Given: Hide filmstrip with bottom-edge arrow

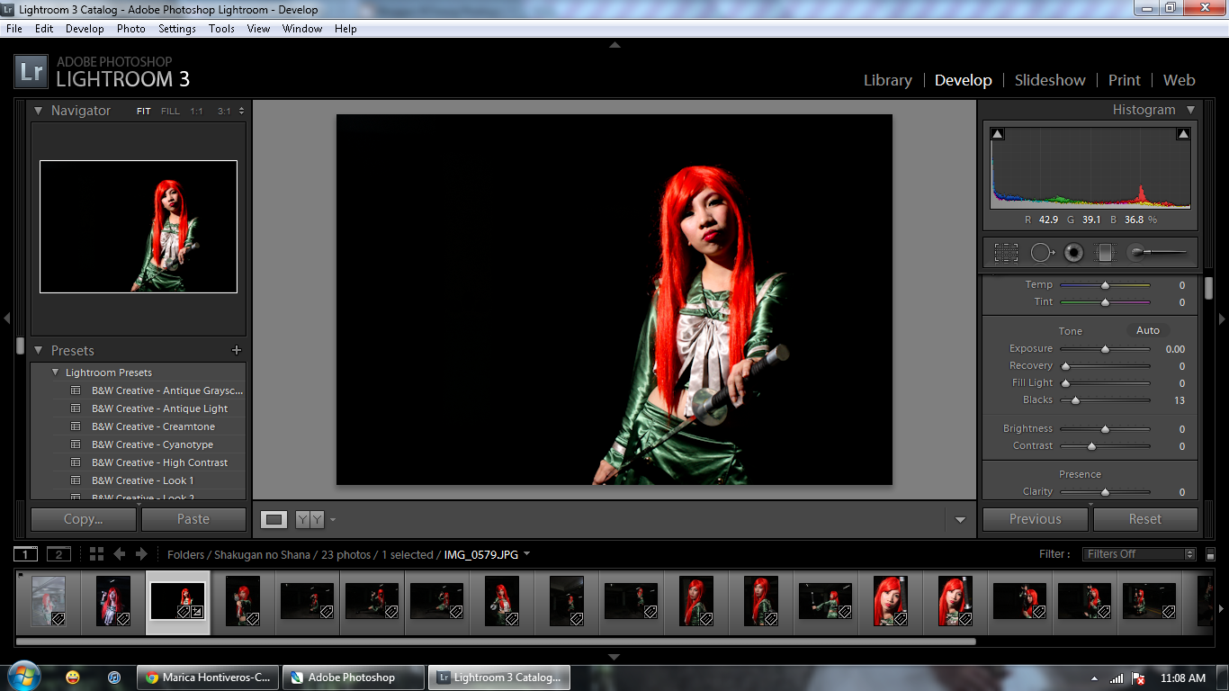Looking at the screenshot, I should coord(614,657).
